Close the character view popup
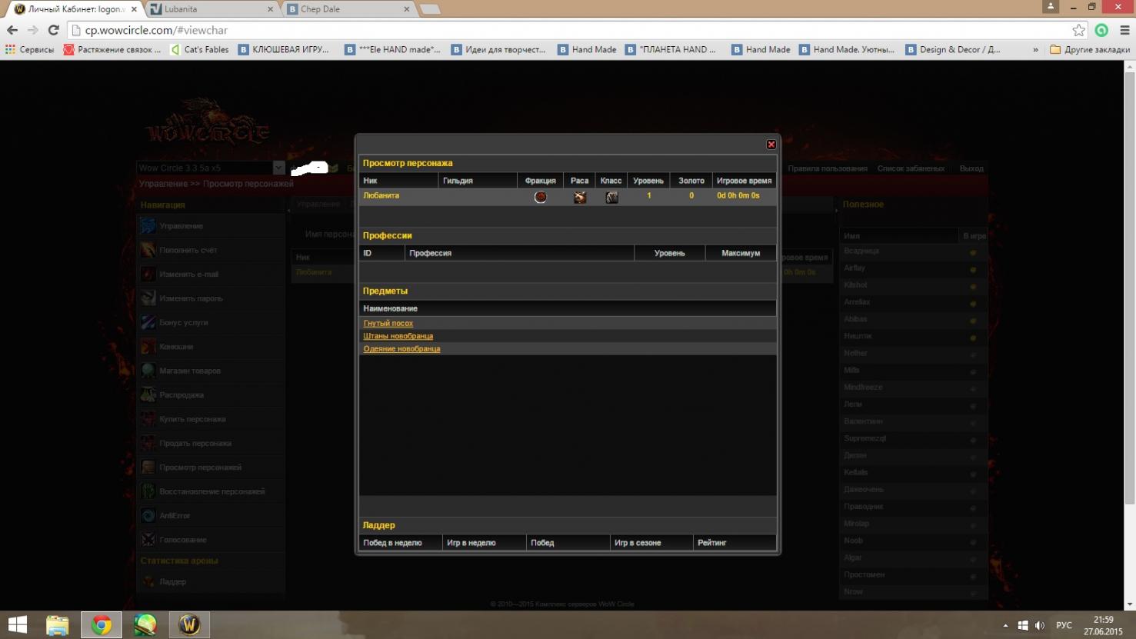 pos(771,145)
